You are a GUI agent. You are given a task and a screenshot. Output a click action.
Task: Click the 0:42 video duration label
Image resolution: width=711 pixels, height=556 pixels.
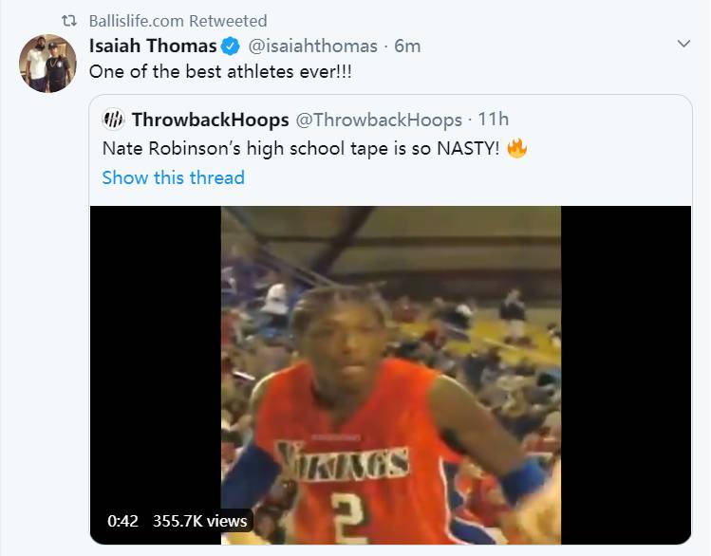tap(122, 521)
